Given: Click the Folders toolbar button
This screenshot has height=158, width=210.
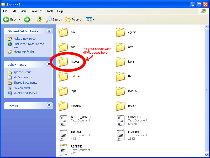Looking at the screenshot, I should coord(73,19).
